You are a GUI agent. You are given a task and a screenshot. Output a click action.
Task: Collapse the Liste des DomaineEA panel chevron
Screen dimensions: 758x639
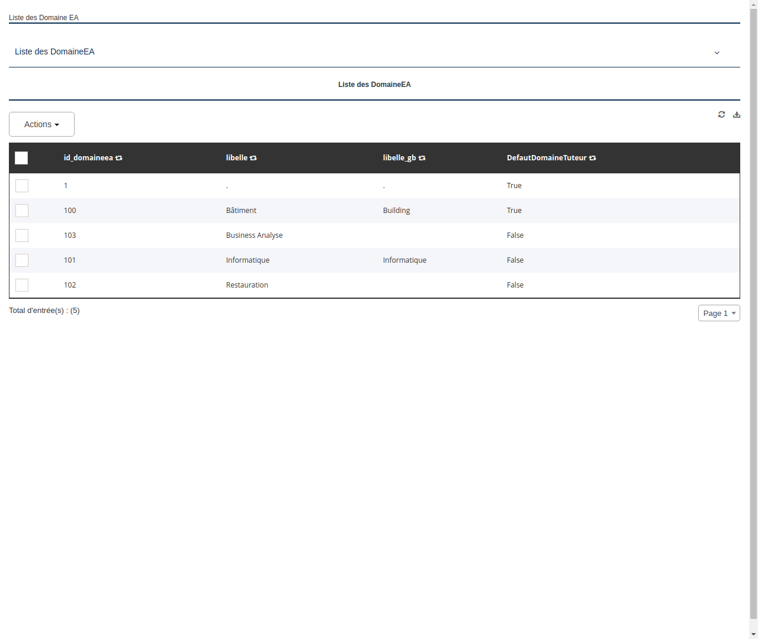(x=717, y=52)
